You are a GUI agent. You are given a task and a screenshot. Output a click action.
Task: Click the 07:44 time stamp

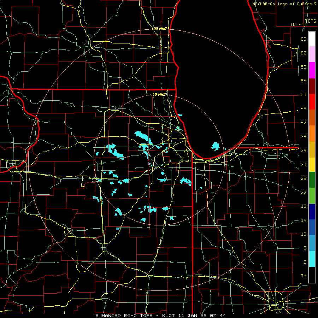(x=218, y=316)
